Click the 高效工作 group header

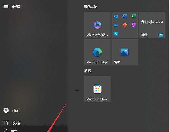pyautogui.click(x=91, y=7)
